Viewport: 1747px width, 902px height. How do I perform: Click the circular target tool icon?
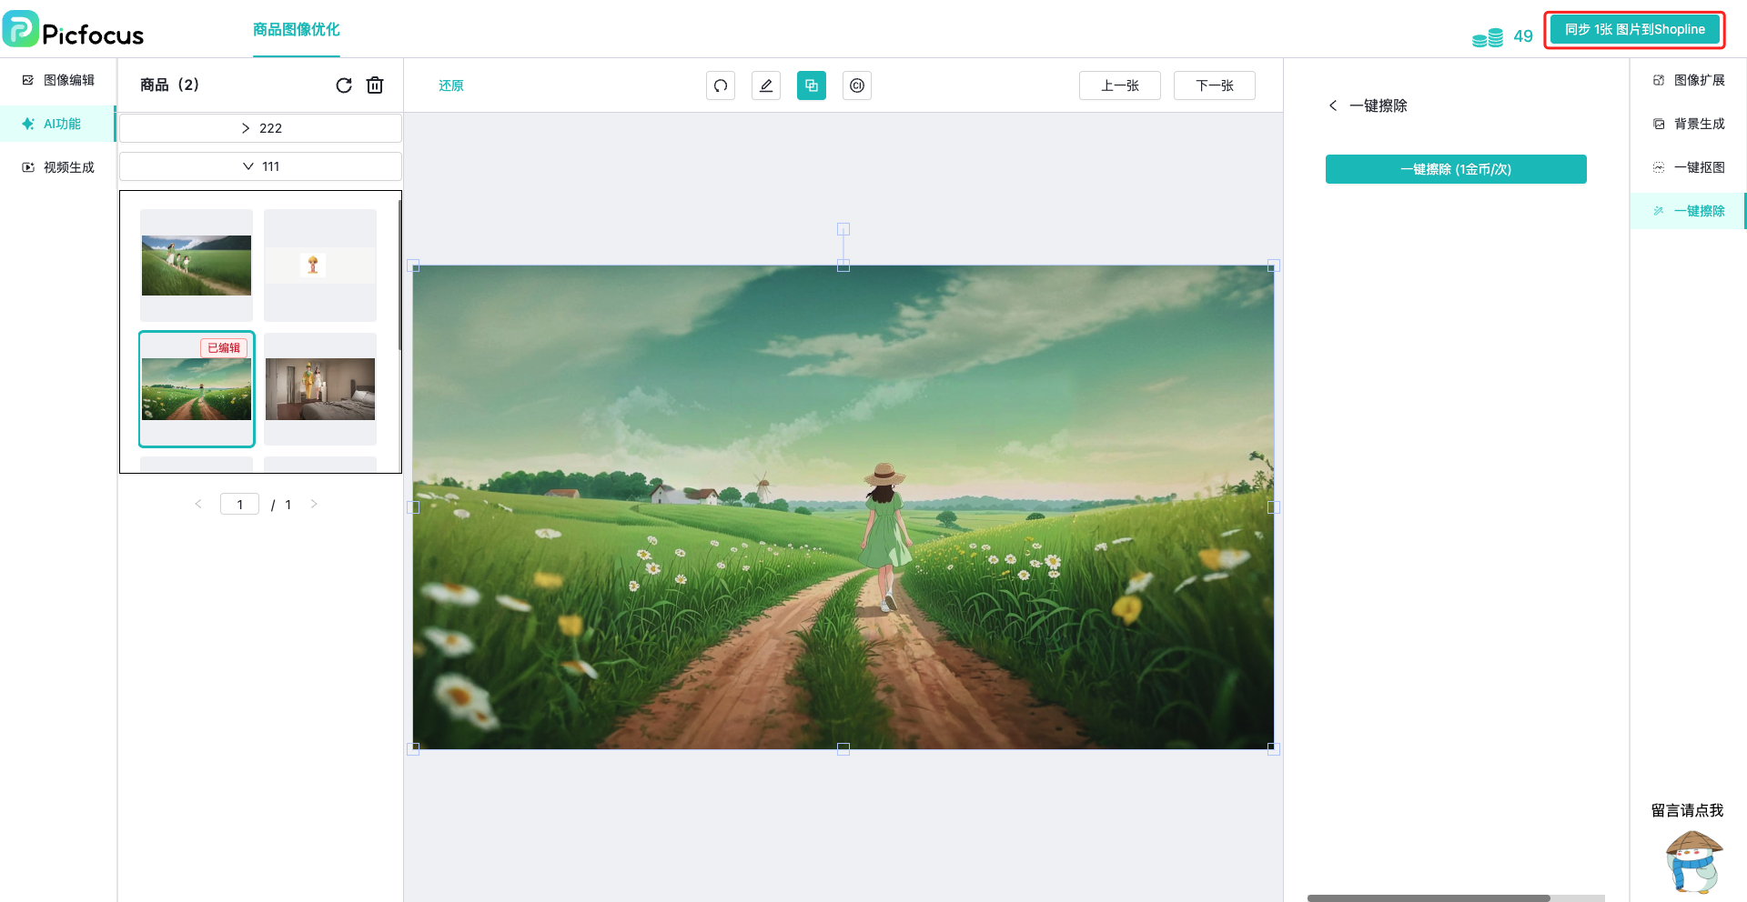tap(857, 85)
